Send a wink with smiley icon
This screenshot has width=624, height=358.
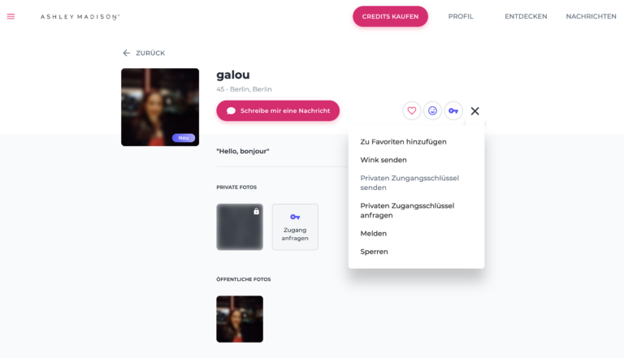432,110
